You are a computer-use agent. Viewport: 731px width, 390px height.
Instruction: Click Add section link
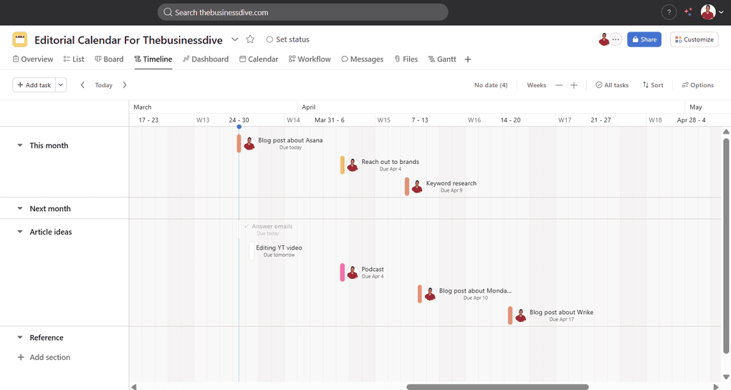tap(50, 357)
